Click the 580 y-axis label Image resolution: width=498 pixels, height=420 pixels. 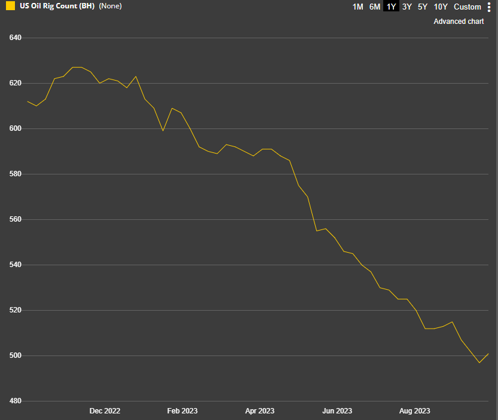tap(16, 174)
